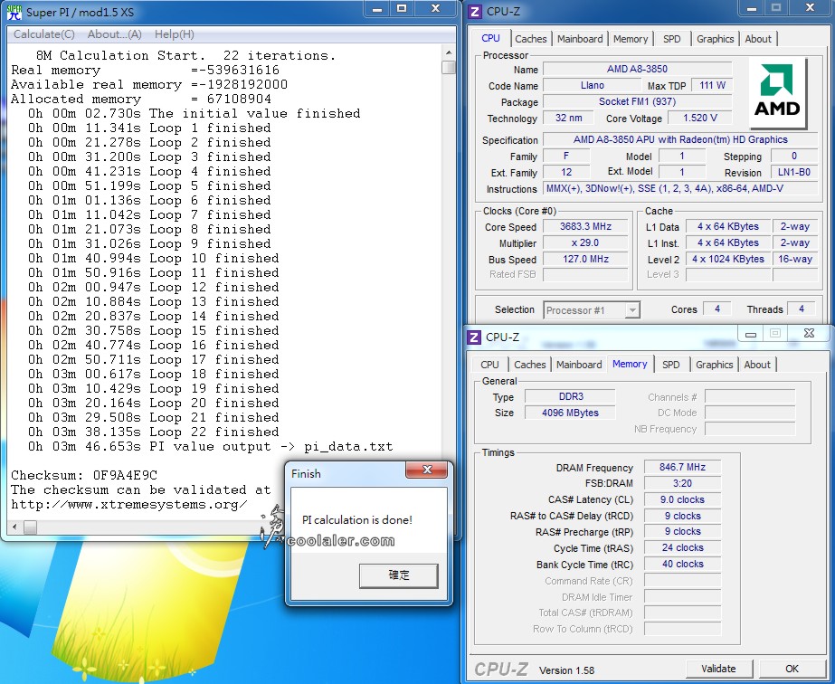Click the PI value output -> pi_data.txt line
The height and width of the screenshot is (684, 835).
tap(211, 446)
